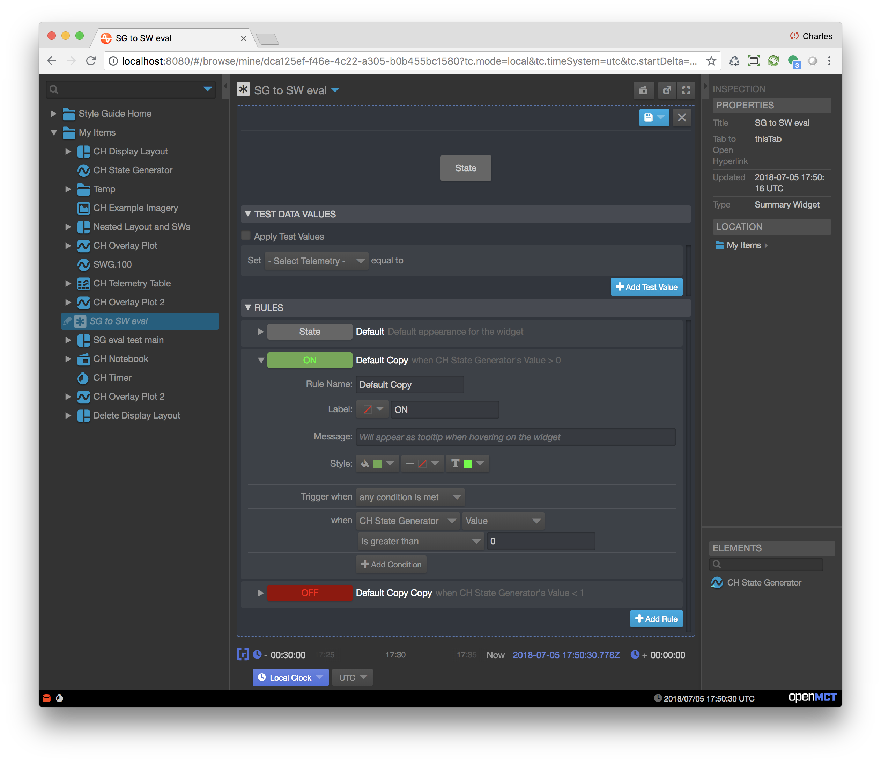Open the green fill color swatch in Style
The image size is (881, 763).
377,464
